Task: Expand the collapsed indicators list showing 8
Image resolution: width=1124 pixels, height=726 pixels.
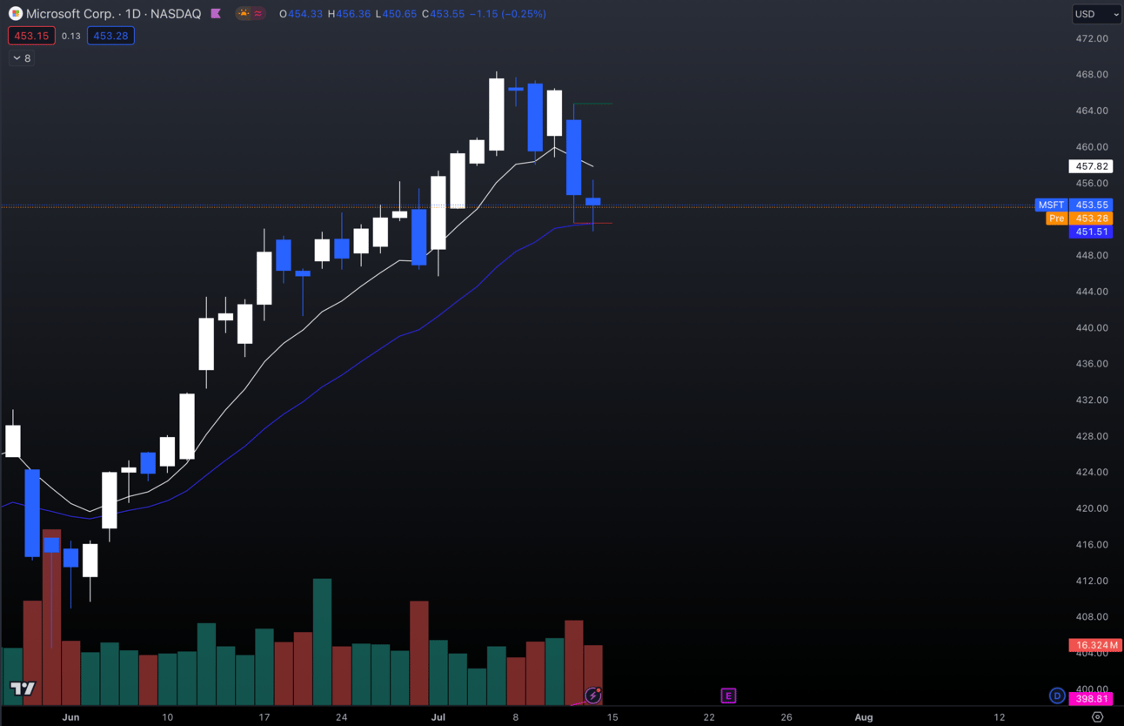Action: [x=22, y=58]
